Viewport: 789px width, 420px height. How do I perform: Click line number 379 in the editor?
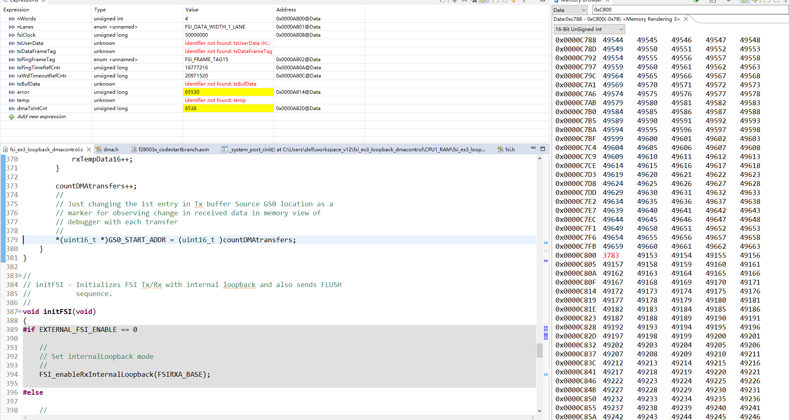(12, 240)
